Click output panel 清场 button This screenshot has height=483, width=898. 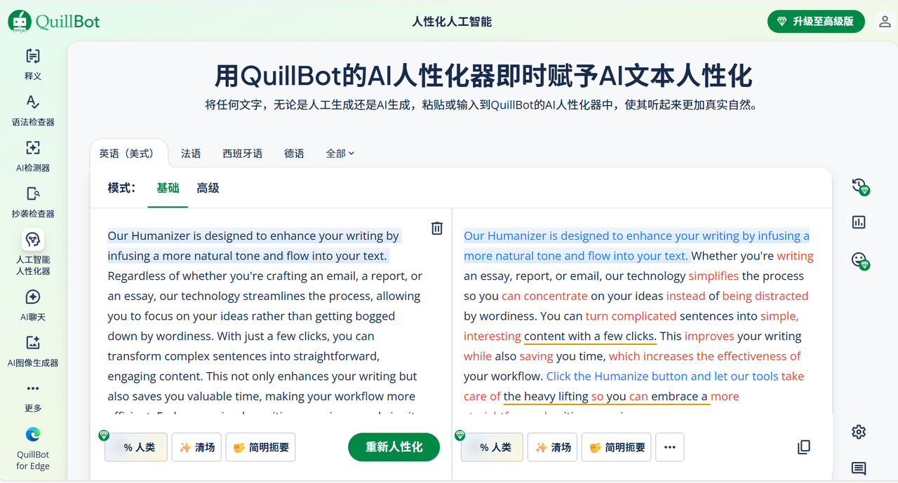coord(553,447)
